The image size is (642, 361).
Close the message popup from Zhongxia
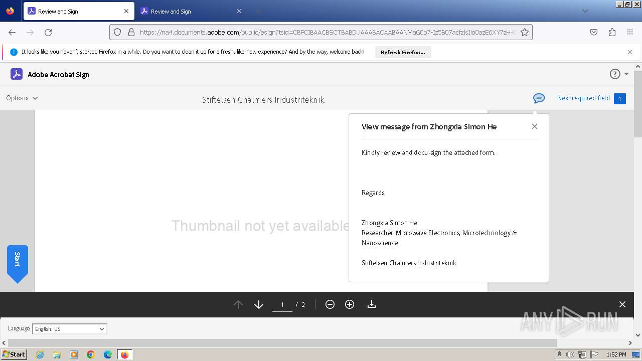point(535,126)
